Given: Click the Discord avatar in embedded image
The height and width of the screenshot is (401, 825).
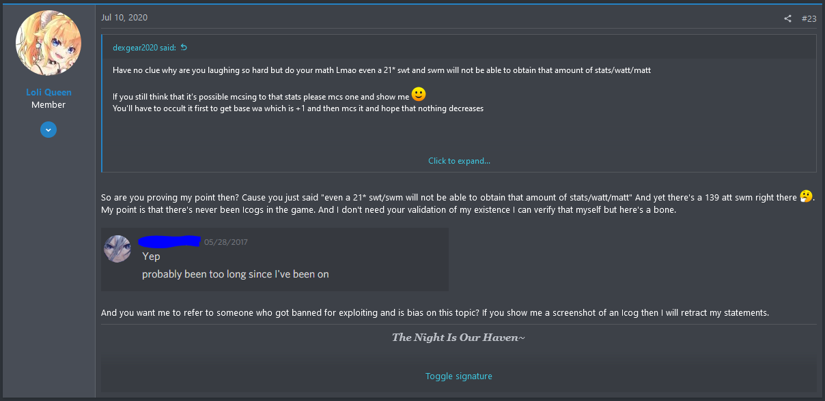Looking at the screenshot, I should coord(117,248).
